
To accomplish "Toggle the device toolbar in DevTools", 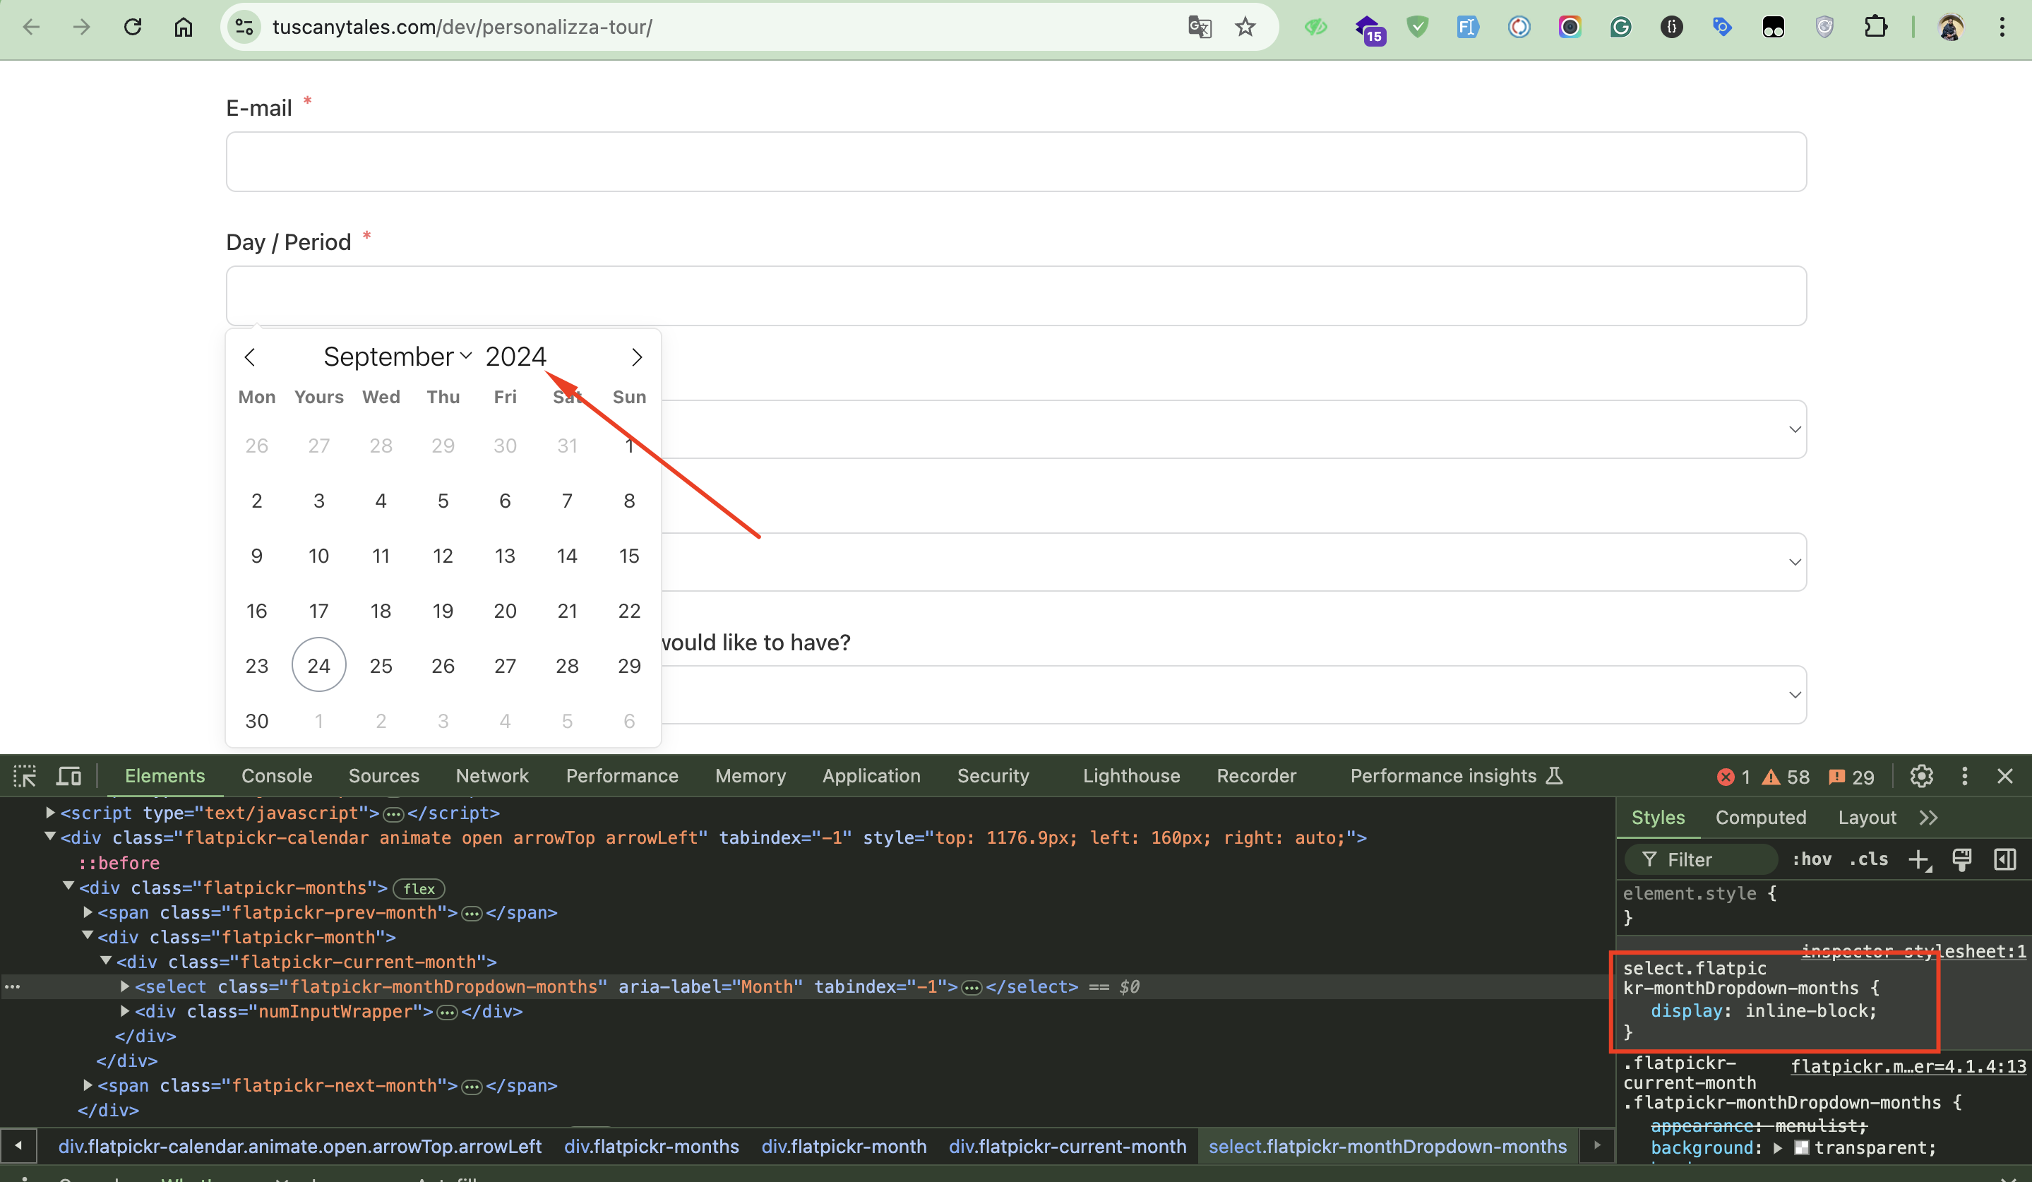I will 69,775.
